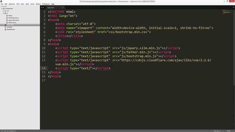Click Sublime Text app icon in title bar
Screen dimensions: 235x132
point(1,1)
